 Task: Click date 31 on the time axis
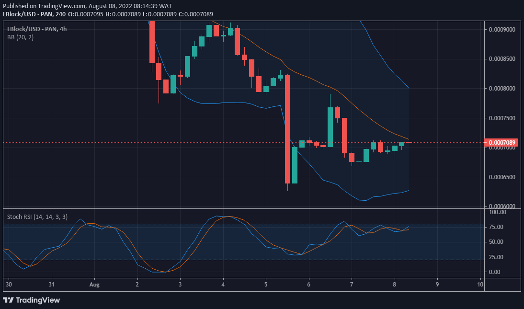tap(51, 285)
